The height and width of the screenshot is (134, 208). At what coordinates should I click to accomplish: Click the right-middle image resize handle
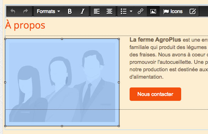tap(119, 83)
